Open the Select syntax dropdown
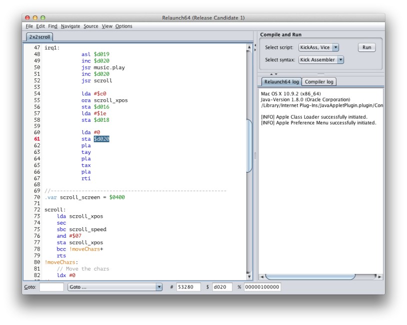Image resolution: width=407 pixels, height=325 pixels. [x=340, y=60]
